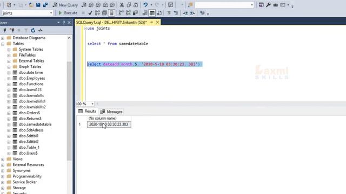This screenshot has height=194, width=346.
Task: Select the Programmability folder
Action: (x=27, y=176)
